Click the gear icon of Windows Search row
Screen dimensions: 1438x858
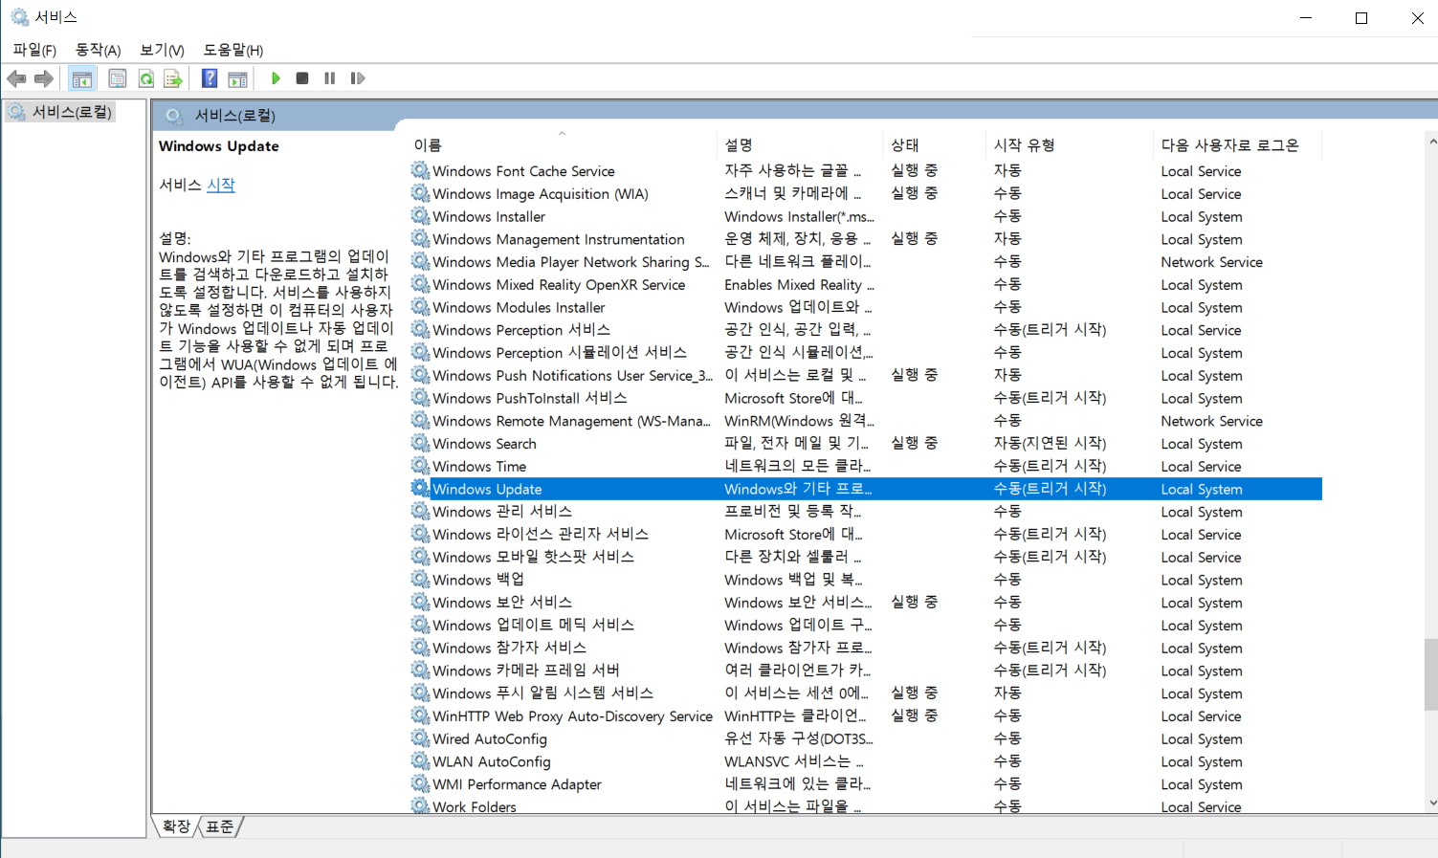tap(420, 443)
